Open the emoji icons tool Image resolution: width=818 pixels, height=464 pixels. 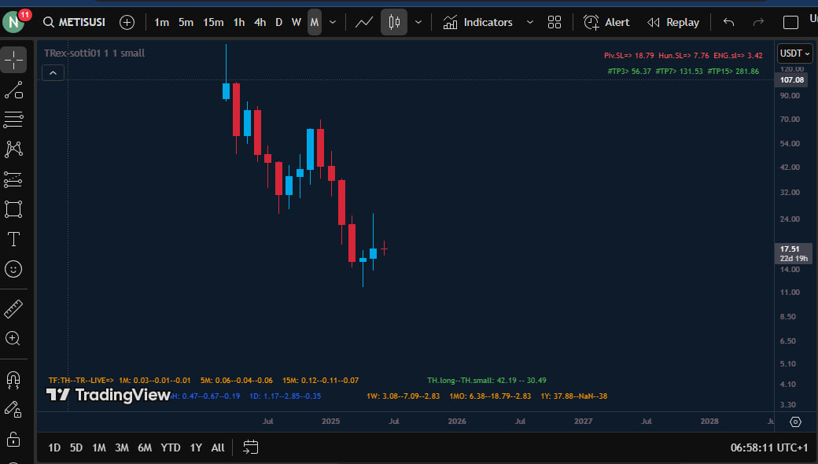coord(13,269)
